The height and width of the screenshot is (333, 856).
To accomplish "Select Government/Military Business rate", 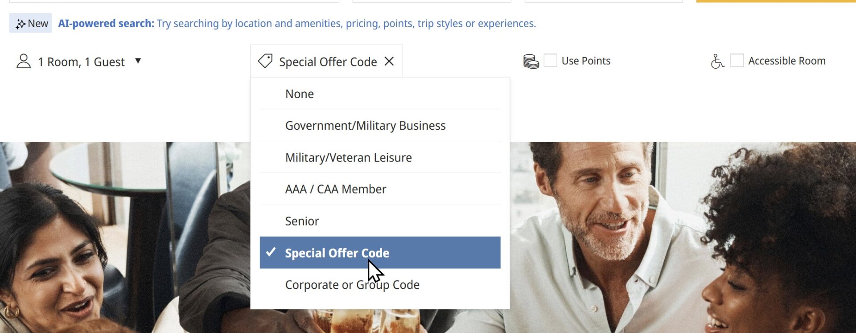I will pos(365,125).
